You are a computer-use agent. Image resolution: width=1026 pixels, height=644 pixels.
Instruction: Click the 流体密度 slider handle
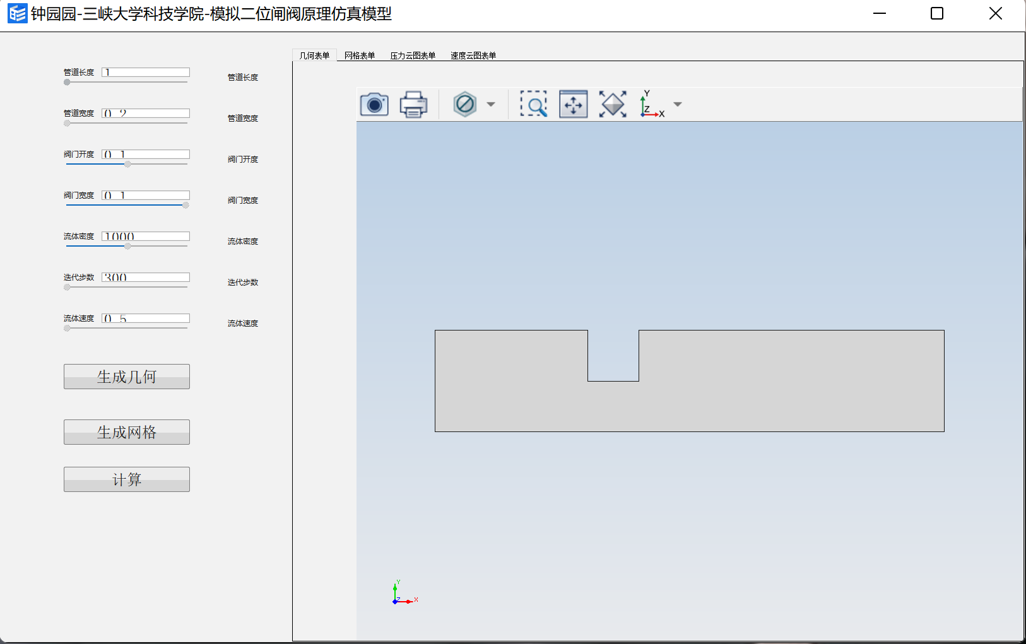tap(127, 246)
